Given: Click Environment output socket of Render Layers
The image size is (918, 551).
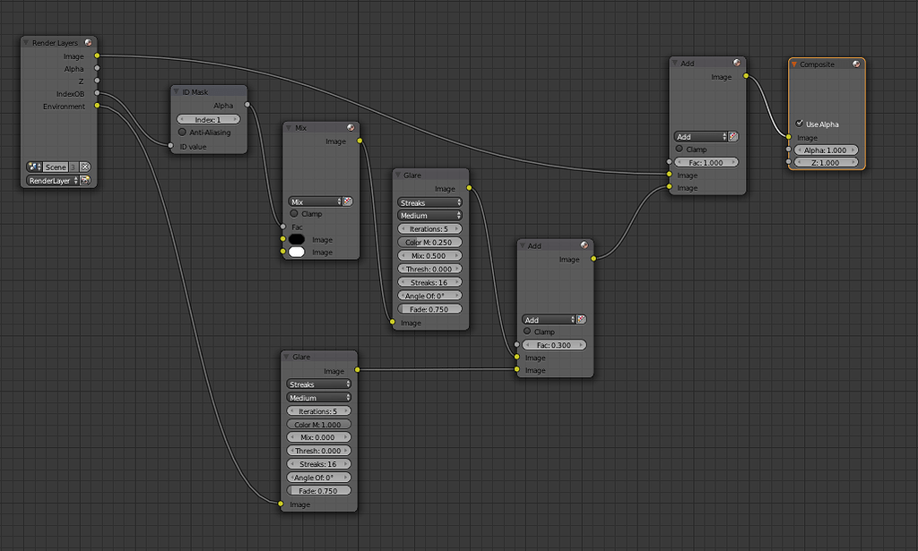Looking at the screenshot, I should [x=97, y=106].
